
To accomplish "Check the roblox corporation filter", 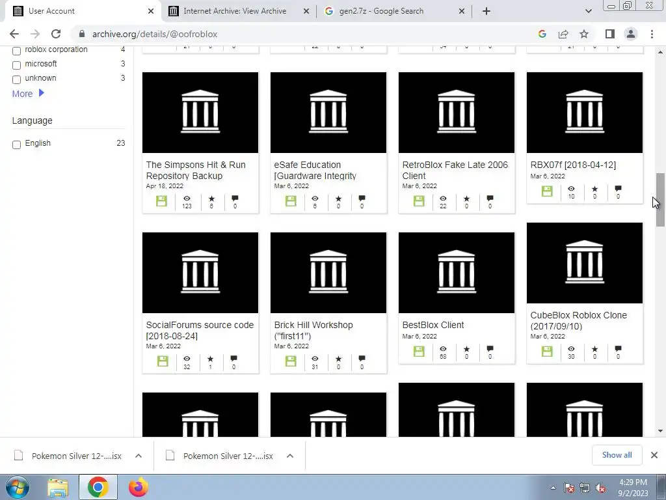I will pos(16,51).
